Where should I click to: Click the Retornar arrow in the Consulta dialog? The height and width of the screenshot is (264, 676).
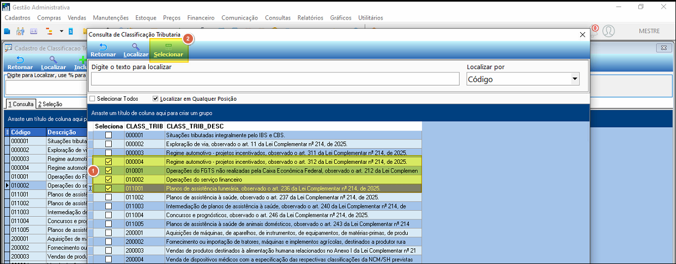coord(103,51)
